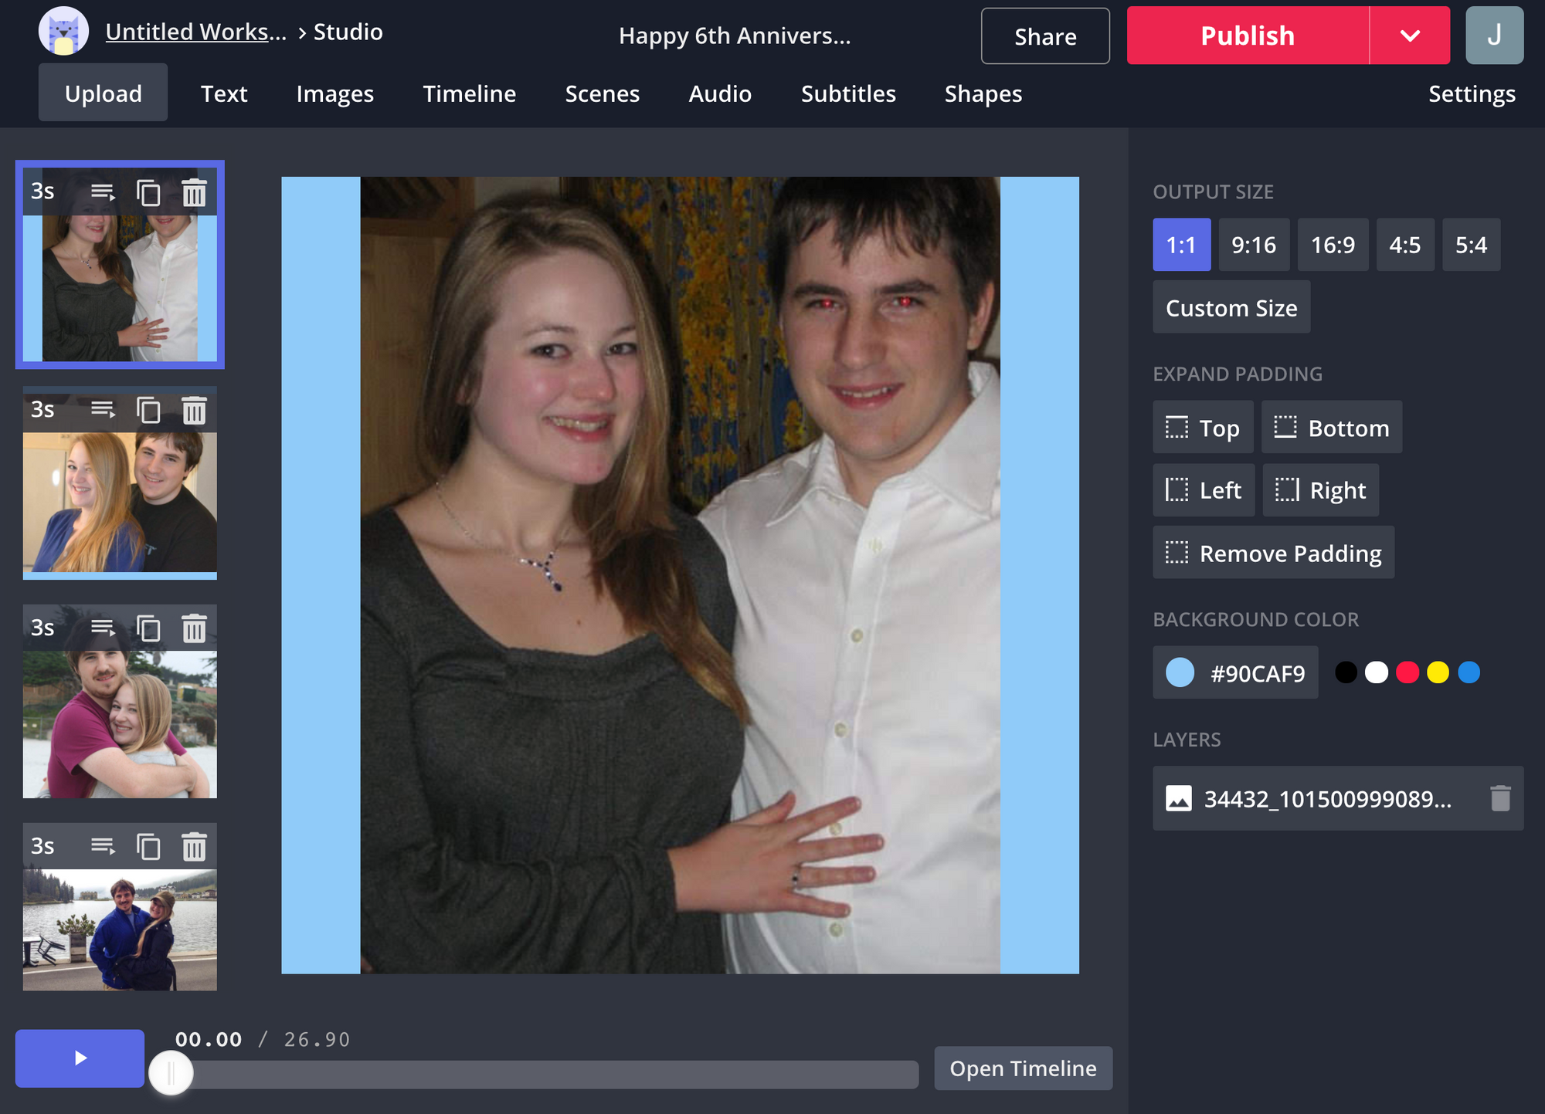
Task: Open the Custom Size options
Action: pos(1231,308)
